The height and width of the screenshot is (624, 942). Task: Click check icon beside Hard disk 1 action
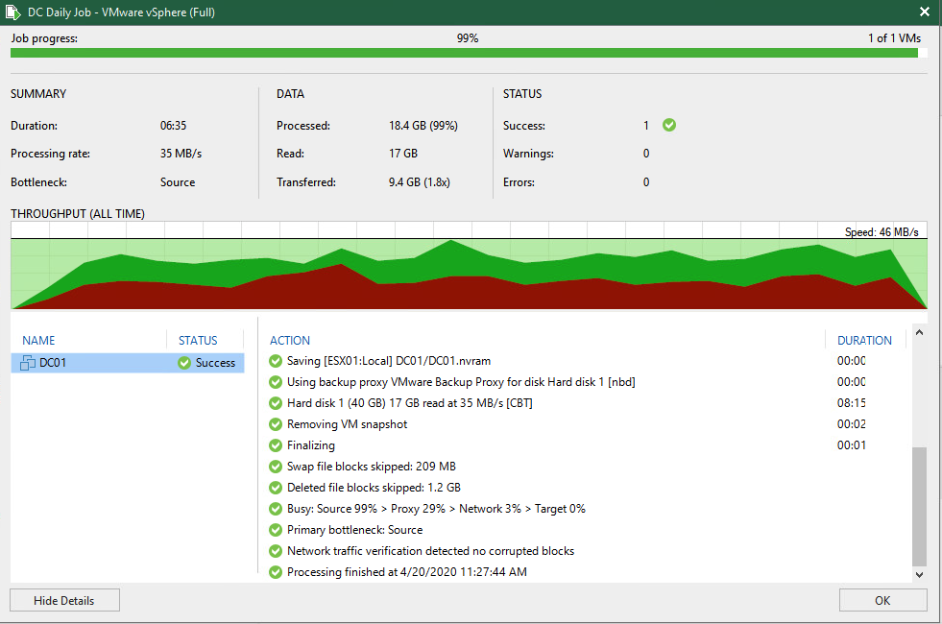(276, 403)
